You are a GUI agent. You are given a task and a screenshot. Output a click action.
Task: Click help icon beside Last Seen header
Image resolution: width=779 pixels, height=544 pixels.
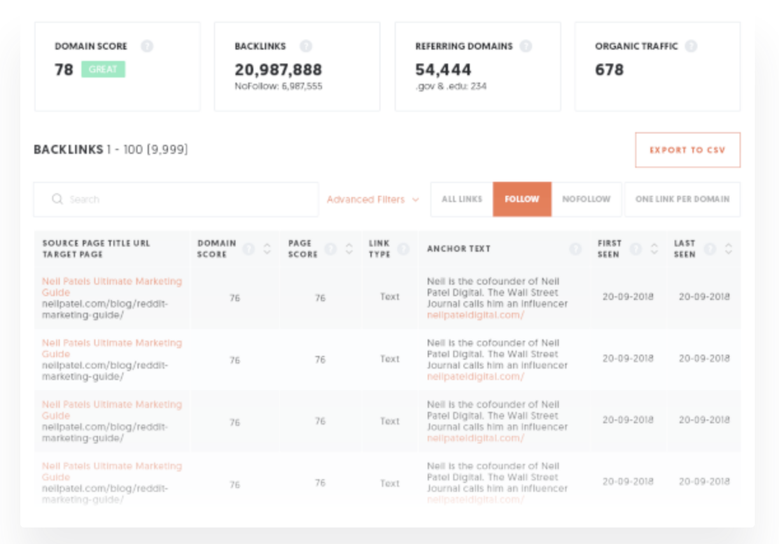pyautogui.click(x=710, y=248)
